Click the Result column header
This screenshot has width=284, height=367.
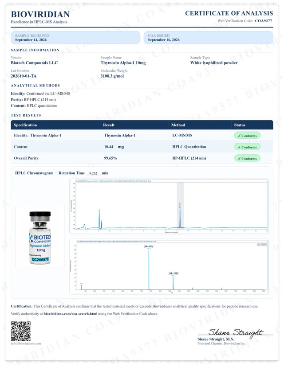point(109,125)
